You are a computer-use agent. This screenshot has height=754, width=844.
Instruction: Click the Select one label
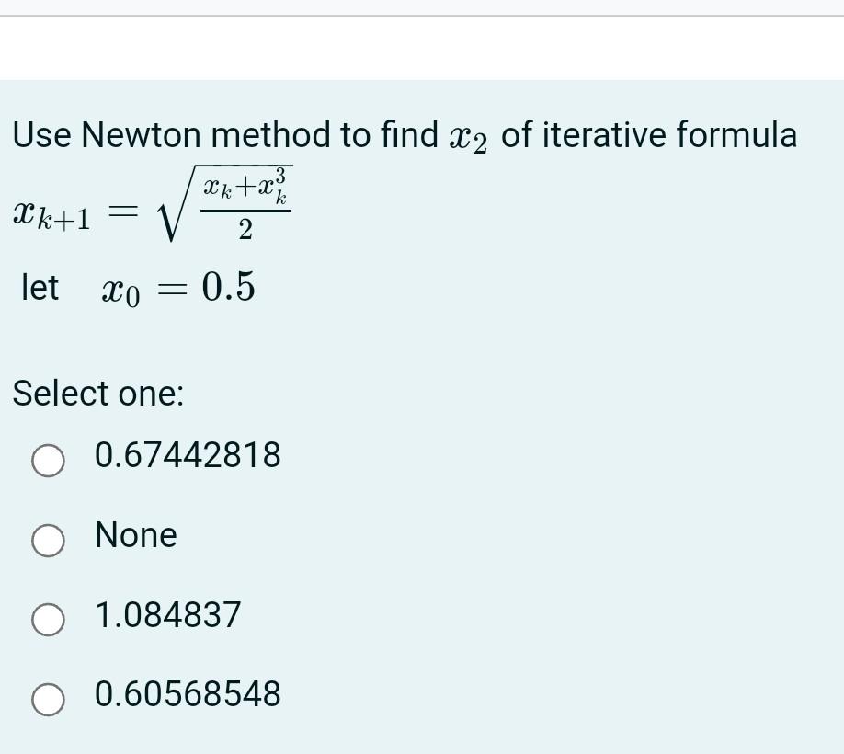coord(98,394)
